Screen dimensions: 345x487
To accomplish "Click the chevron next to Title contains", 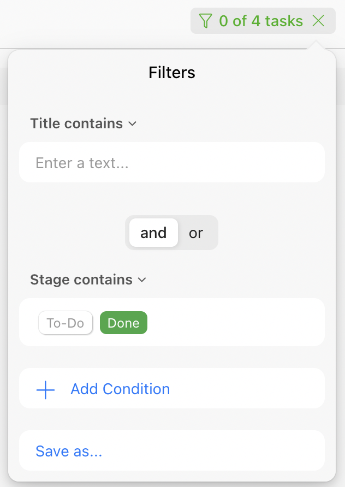I will pyautogui.click(x=132, y=124).
